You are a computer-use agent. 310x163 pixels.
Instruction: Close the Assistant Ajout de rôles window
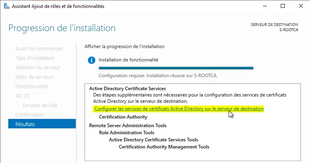(x=301, y=6)
